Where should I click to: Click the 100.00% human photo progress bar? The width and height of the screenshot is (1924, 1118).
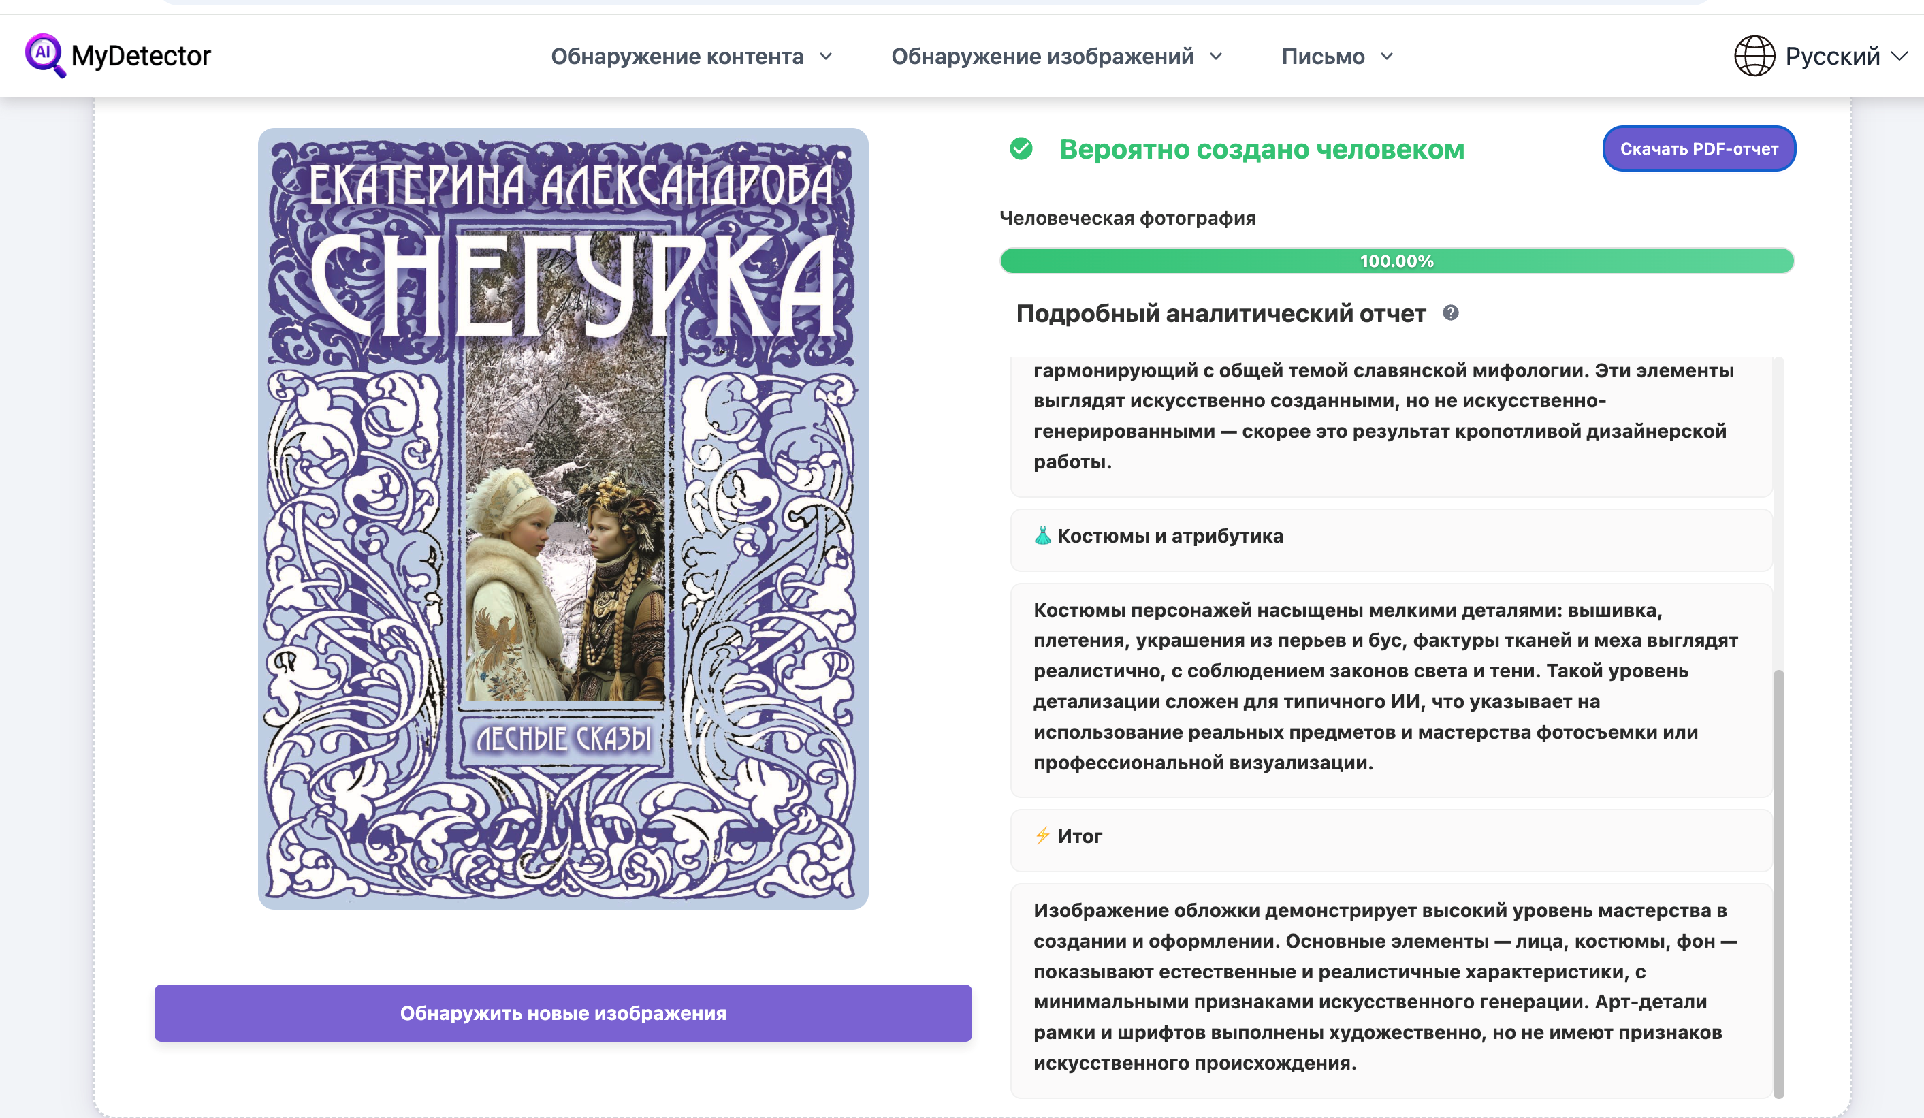(x=1396, y=261)
